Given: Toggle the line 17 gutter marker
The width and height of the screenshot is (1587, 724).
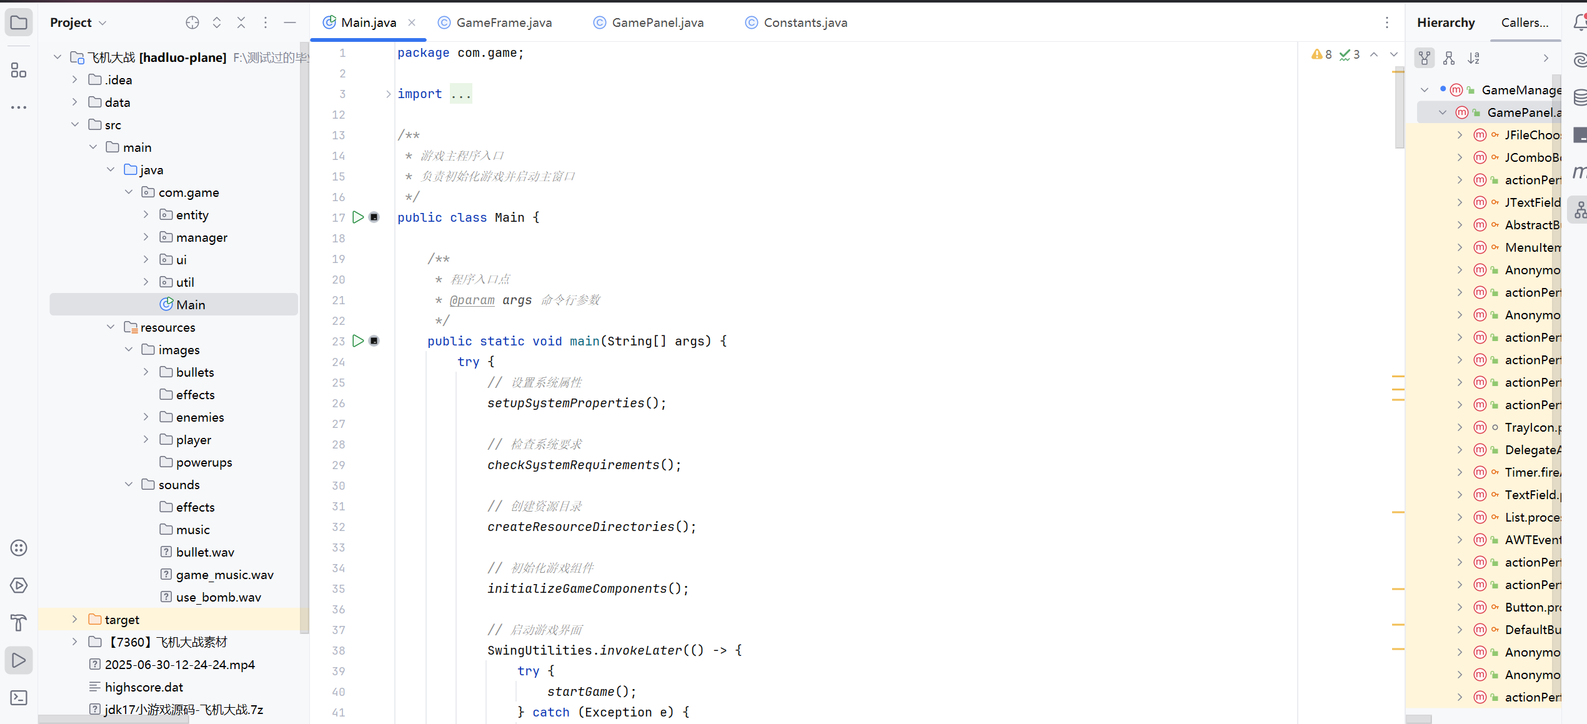Looking at the screenshot, I should [x=374, y=217].
